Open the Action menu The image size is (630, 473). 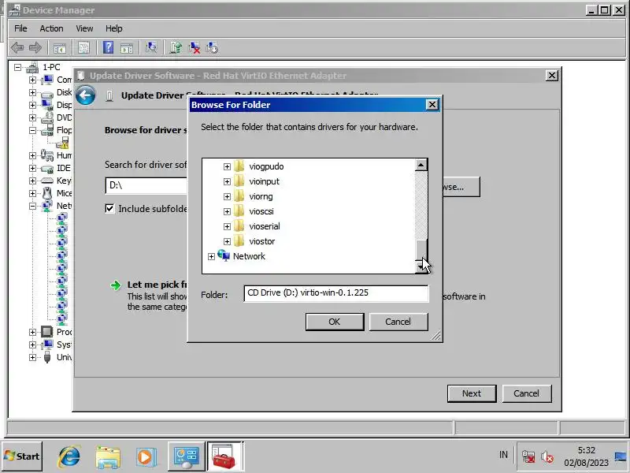[51, 28]
